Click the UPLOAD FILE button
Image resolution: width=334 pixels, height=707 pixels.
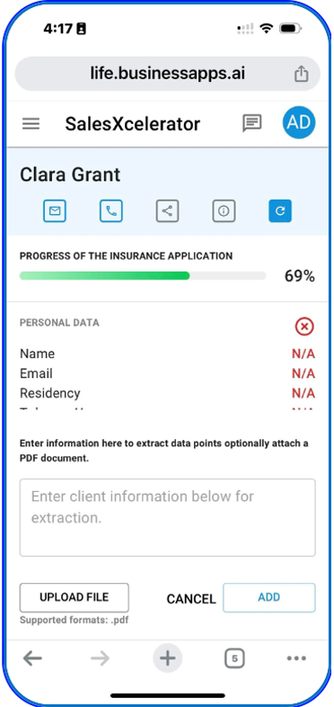pyautogui.click(x=75, y=597)
